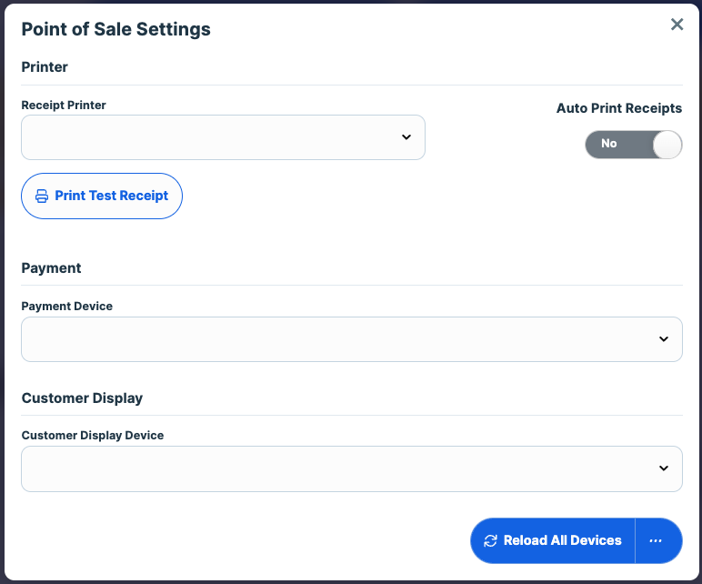Click the Customer Display Device chevron arrow
702x584 pixels.
click(663, 468)
